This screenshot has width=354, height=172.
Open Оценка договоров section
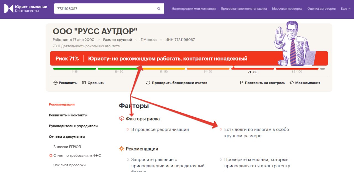tap(321, 9)
